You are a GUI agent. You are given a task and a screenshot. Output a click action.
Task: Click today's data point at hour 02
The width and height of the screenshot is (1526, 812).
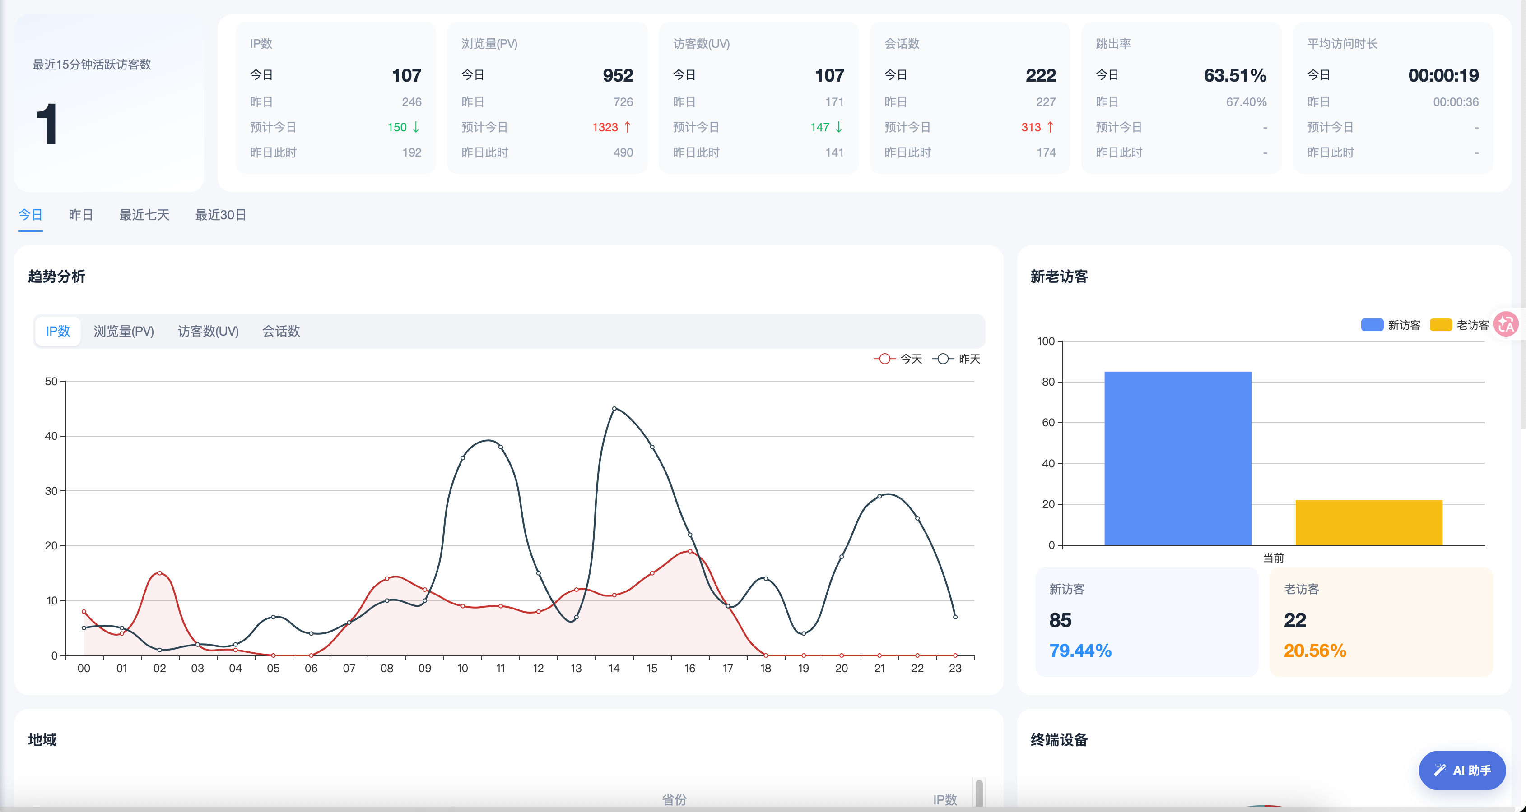[x=159, y=573]
